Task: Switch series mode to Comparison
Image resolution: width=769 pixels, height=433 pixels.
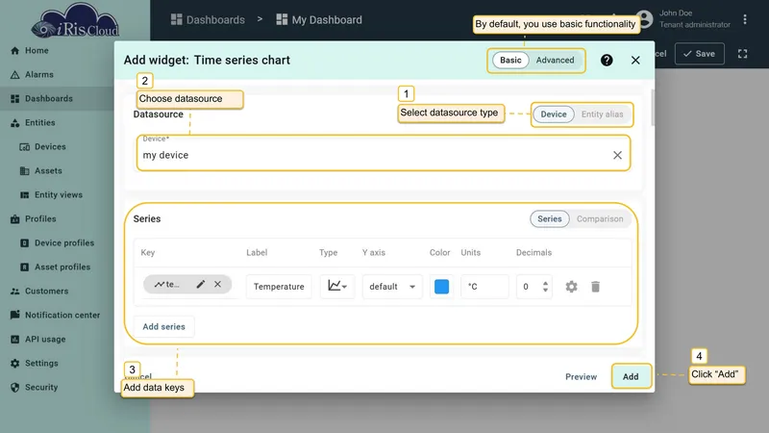Action: pos(600,219)
